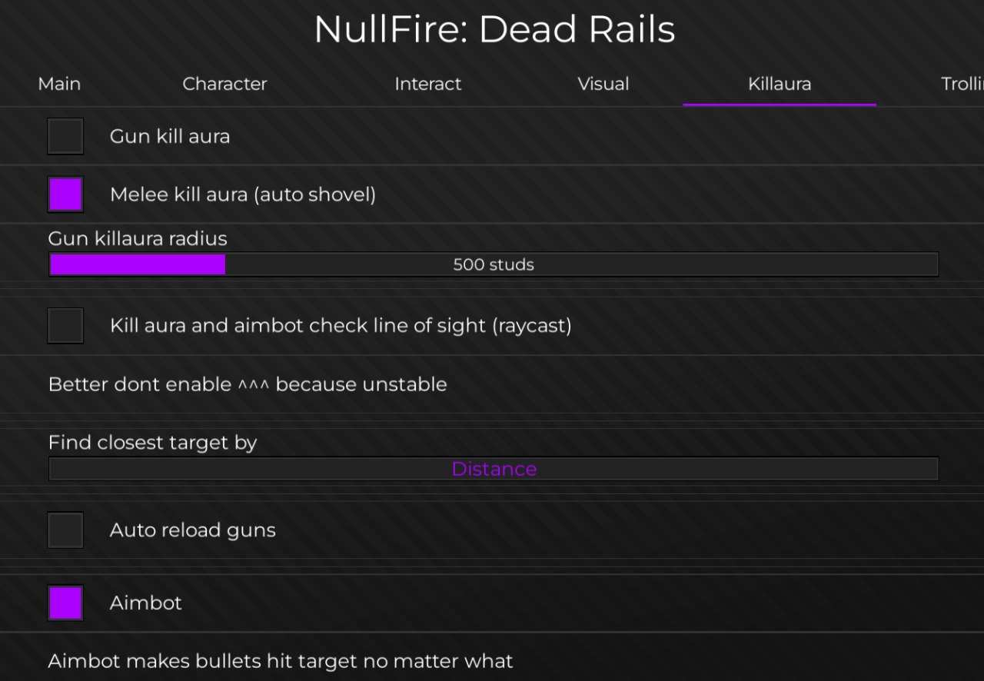This screenshot has height=681, width=984.
Task: Open the Main tab
Action: [x=59, y=84]
